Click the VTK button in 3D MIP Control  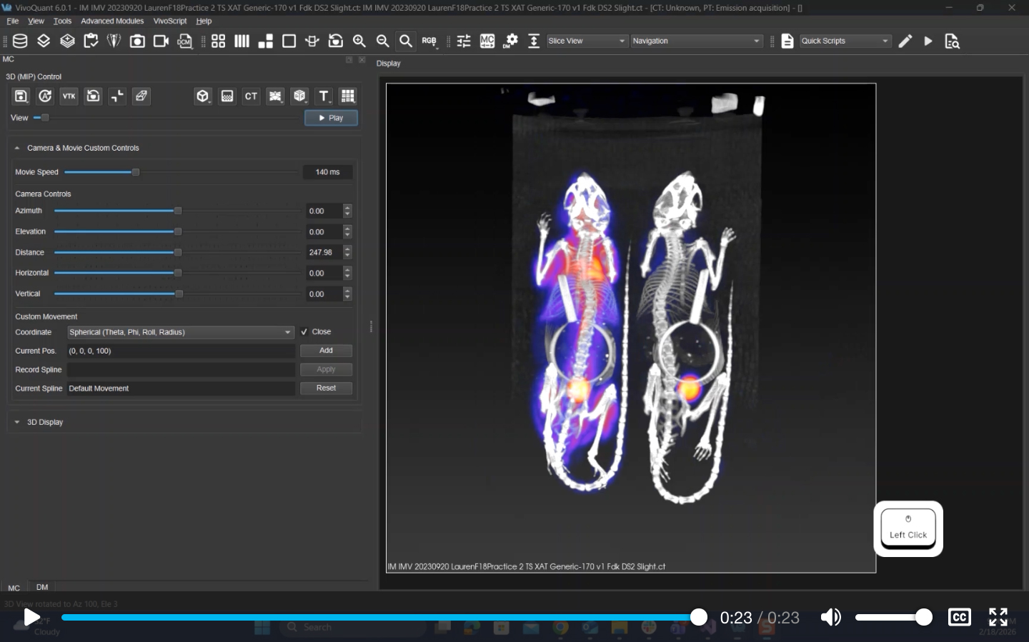pos(69,96)
